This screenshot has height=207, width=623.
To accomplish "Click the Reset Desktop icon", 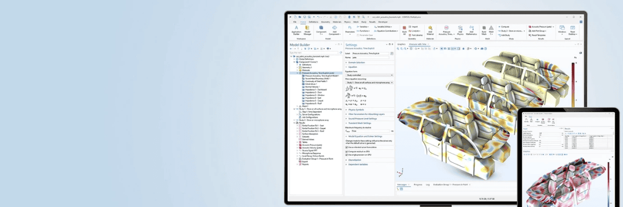I will [x=572, y=29].
